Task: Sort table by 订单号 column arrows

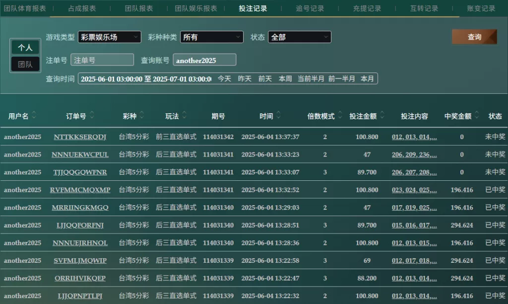Action: pos(92,115)
